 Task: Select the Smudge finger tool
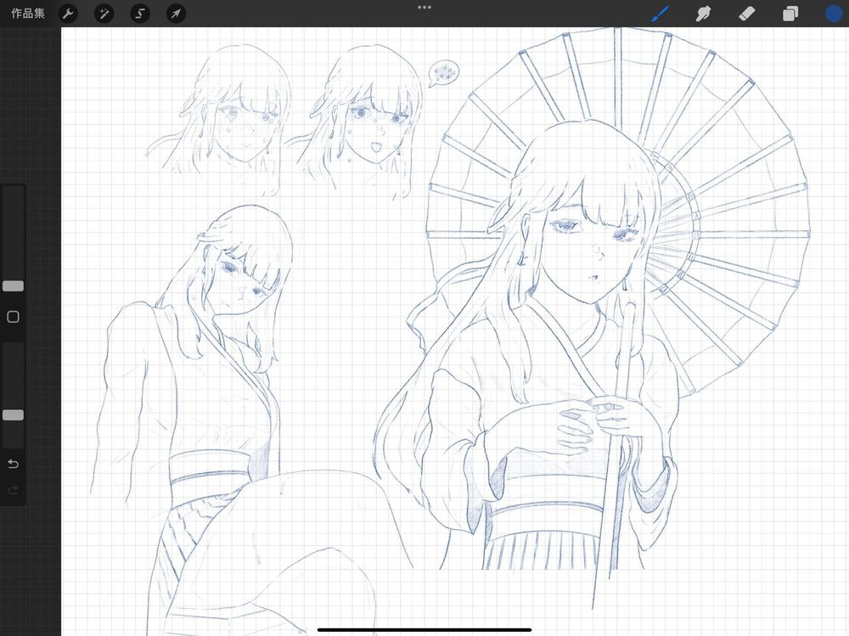pyautogui.click(x=703, y=14)
